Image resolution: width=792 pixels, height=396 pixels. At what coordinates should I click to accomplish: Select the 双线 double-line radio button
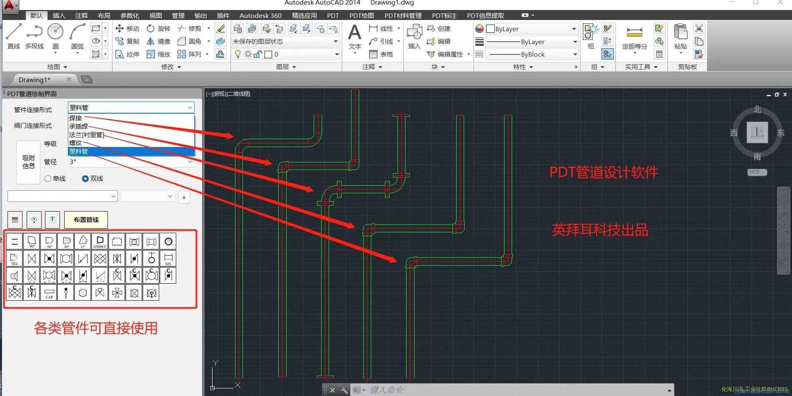(85, 179)
